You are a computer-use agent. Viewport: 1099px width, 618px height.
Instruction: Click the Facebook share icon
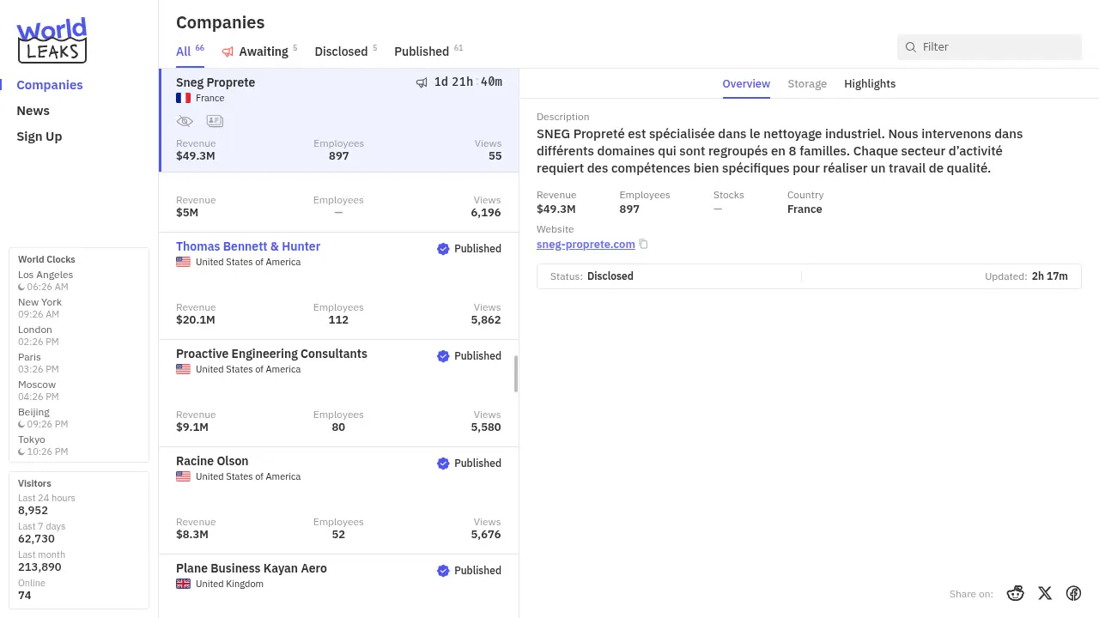point(1073,593)
